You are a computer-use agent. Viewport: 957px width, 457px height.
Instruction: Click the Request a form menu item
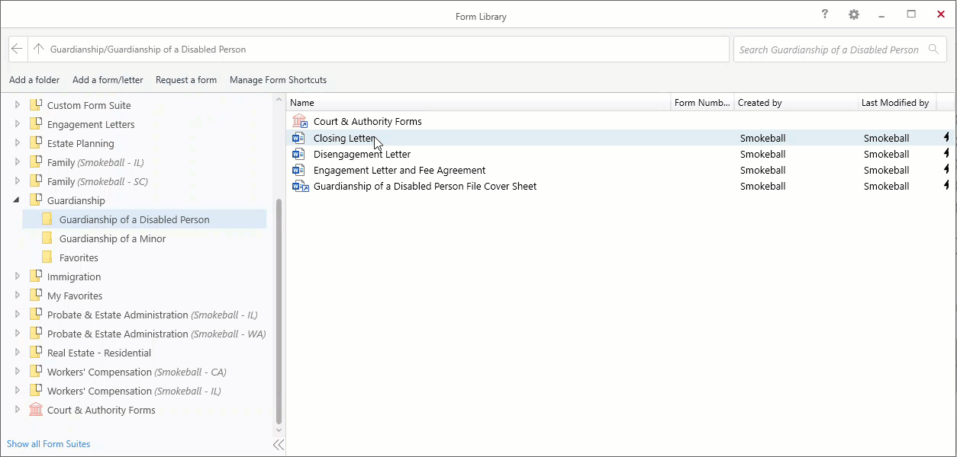[186, 80]
